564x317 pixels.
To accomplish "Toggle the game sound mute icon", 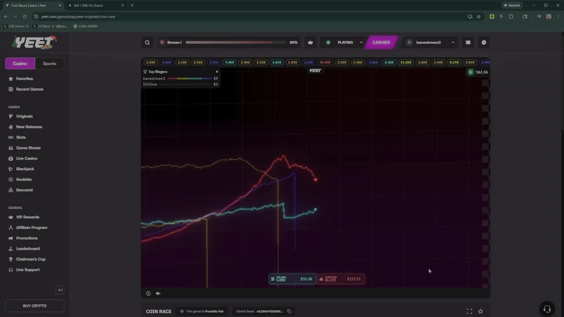I will (158, 293).
